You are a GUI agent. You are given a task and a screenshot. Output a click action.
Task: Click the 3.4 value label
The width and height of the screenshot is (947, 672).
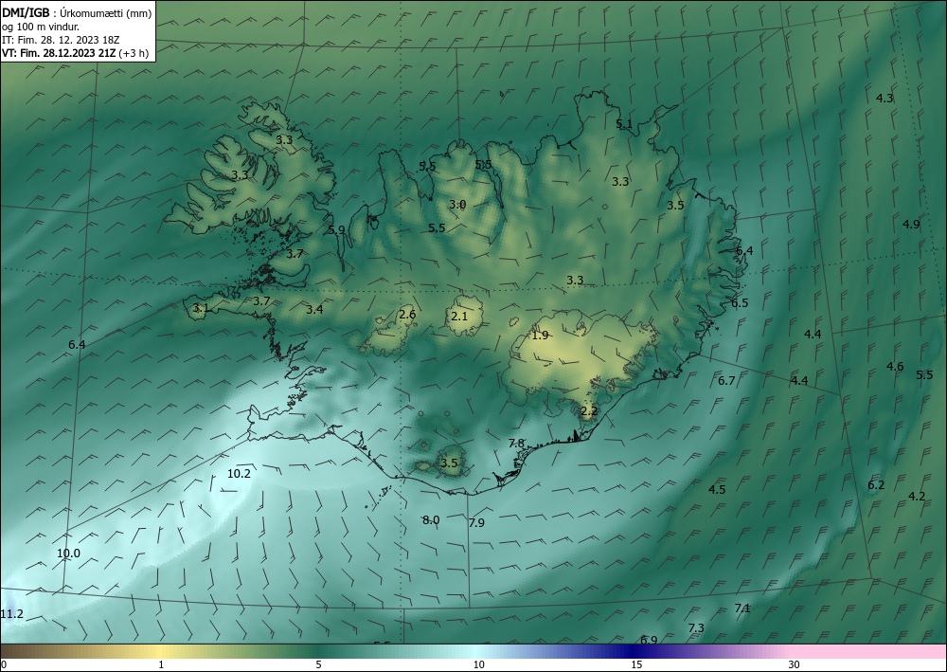click(314, 309)
